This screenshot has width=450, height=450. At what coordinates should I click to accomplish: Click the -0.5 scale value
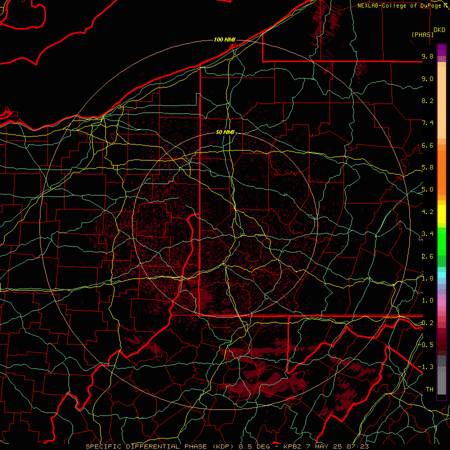click(x=426, y=344)
